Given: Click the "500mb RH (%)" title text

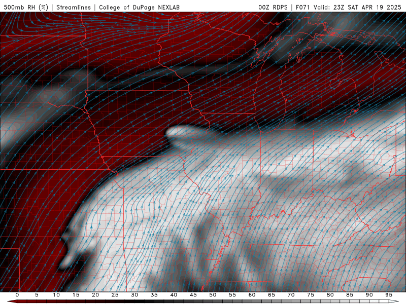Looking at the screenshot, I should (x=26, y=7).
